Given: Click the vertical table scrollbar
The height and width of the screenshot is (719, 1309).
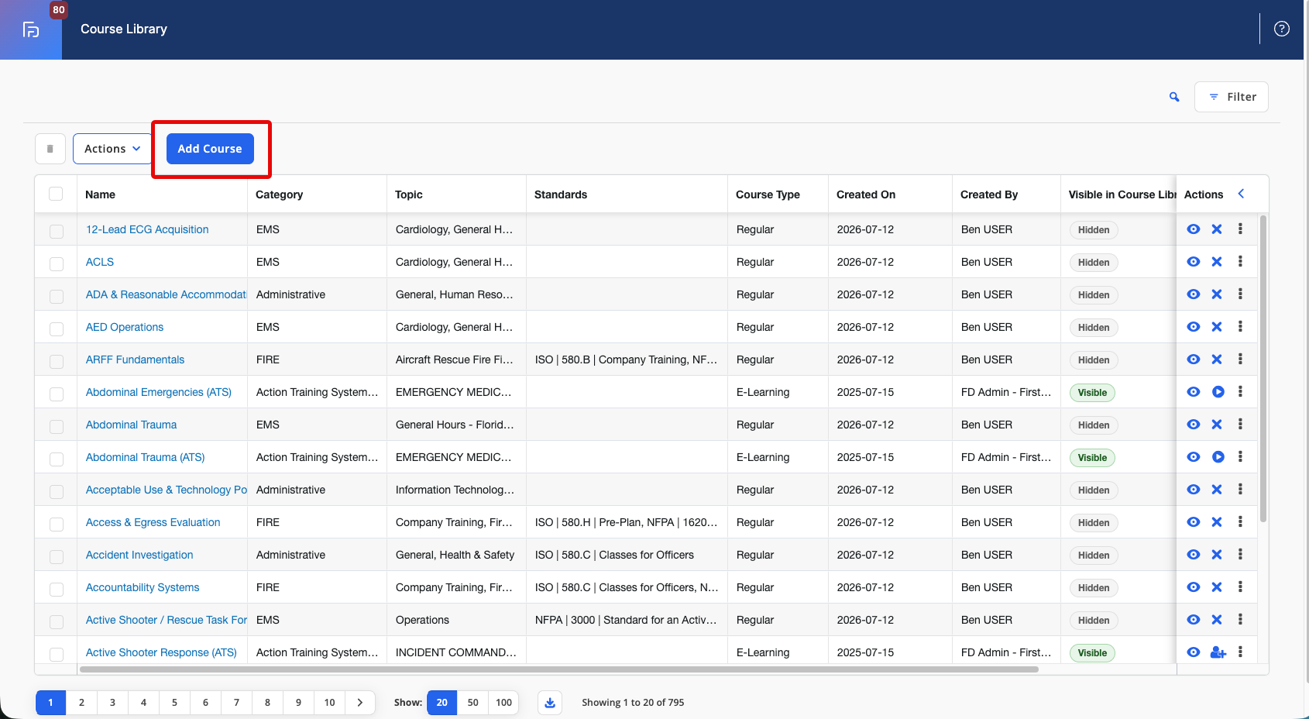Looking at the screenshot, I should tap(1263, 369).
